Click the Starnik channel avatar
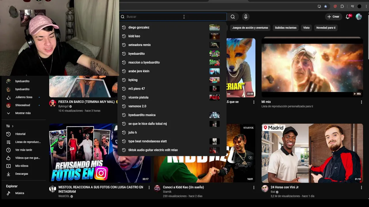The image size is (369, 207). coord(157,188)
